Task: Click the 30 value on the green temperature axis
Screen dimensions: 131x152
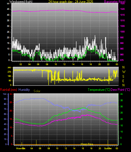Action: (122, 106)
